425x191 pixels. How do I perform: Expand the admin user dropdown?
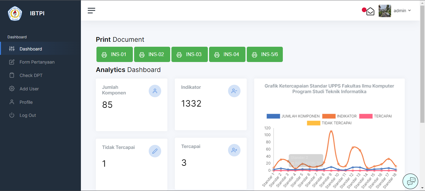click(x=402, y=11)
